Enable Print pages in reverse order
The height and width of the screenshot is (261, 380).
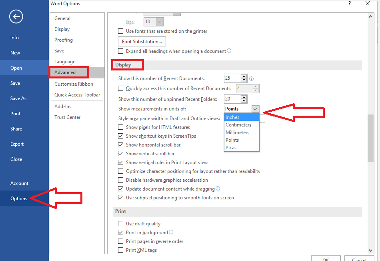click(121, 241)
